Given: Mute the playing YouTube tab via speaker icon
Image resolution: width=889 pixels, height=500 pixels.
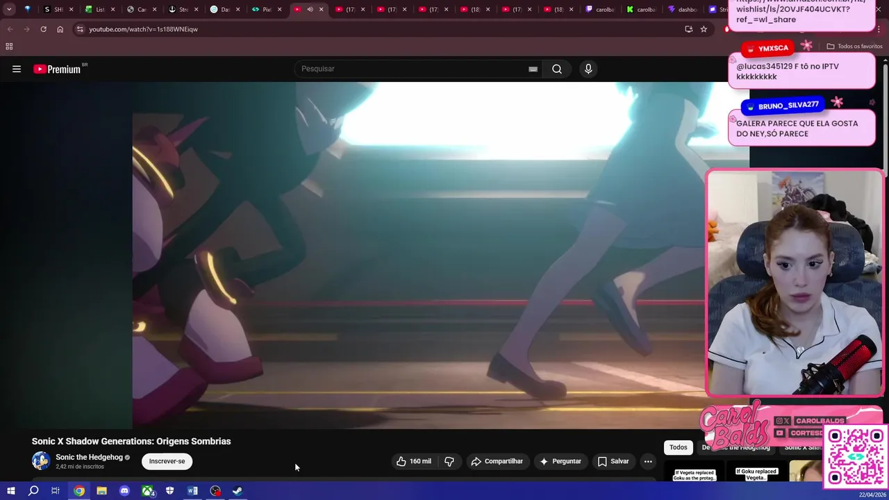Looking at the screenshot, I should click(x=310, y=10).
